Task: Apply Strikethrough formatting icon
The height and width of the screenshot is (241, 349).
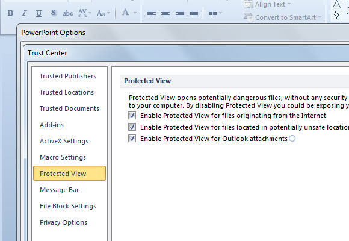Action: click(x=68, y=13)
